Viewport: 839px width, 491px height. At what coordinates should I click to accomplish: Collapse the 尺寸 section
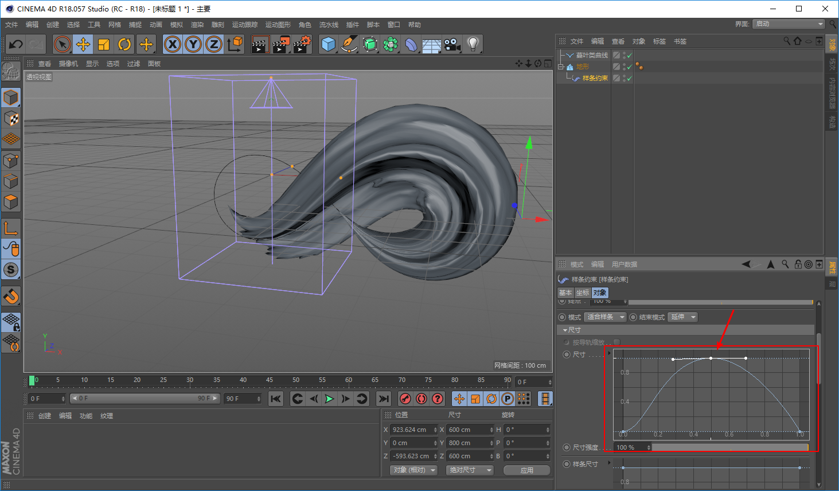pyautogui.click(x=565, y=330)
